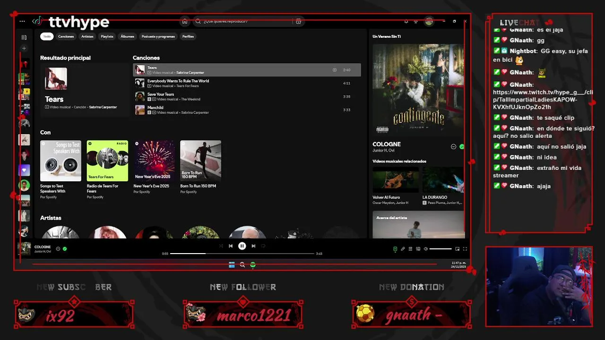Open the notifications bell
The image size is (605, 340).
(406, 21)
